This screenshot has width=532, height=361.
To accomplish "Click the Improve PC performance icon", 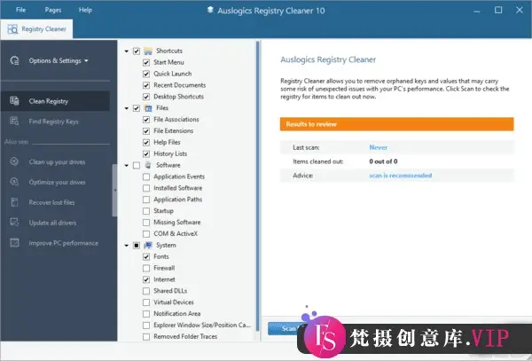I will tap(14, 243).
